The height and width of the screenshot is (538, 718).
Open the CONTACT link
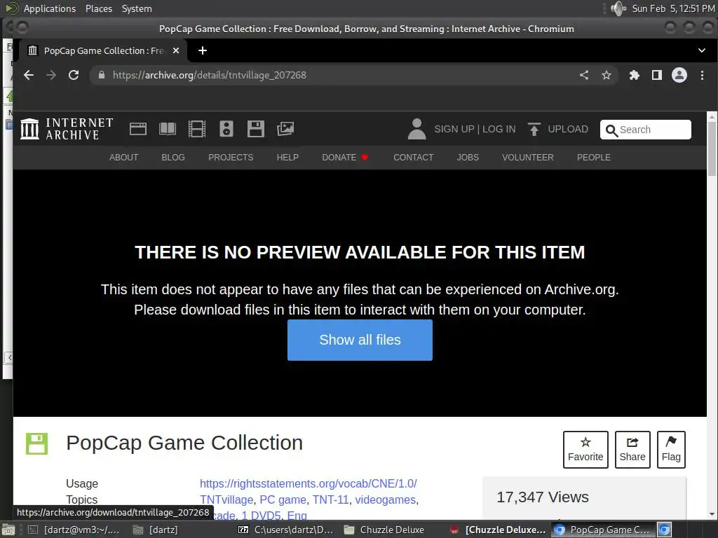point(414,158)
